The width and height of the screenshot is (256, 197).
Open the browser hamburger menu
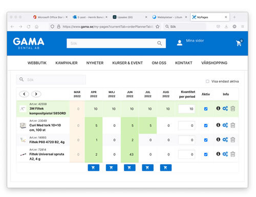pos(243,27)
